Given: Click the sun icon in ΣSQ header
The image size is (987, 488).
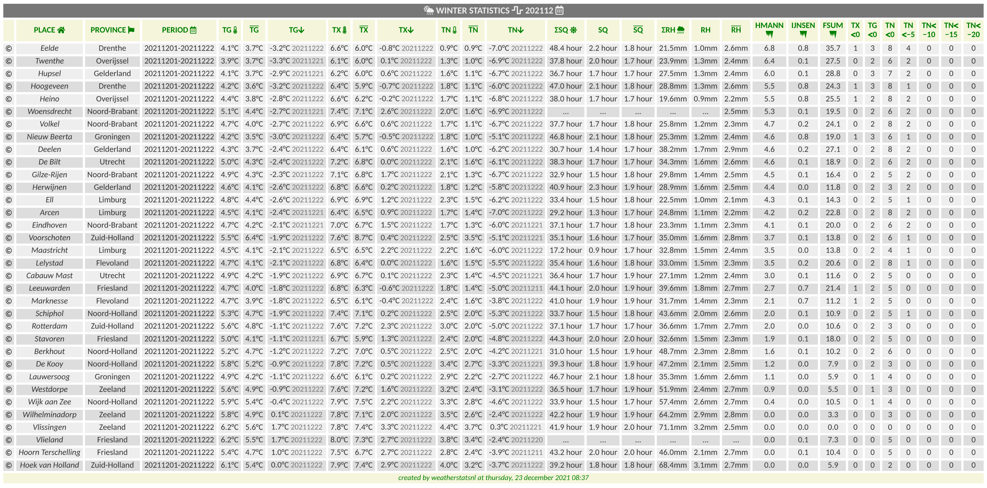Looking at the screenshot, I should [573, 30].
